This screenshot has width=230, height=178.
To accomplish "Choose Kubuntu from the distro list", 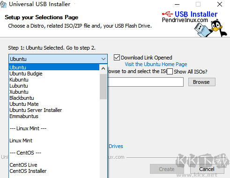I will tap(54, 80).
